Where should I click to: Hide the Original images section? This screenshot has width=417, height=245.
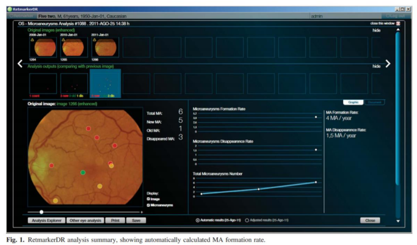point(376,30)
